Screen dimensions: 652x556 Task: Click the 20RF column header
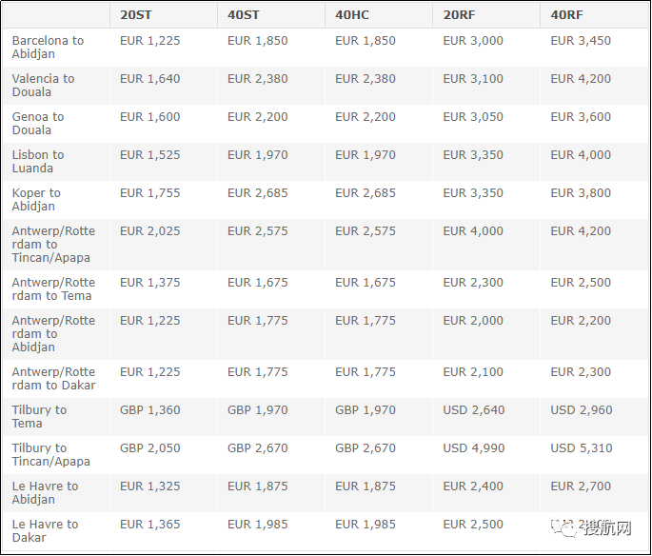460,15
